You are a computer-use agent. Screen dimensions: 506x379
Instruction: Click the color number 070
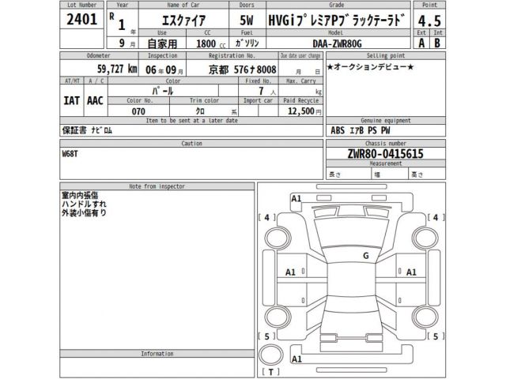(138, 112)
